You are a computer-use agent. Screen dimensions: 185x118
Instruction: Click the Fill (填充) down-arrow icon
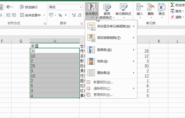(172, 11)
